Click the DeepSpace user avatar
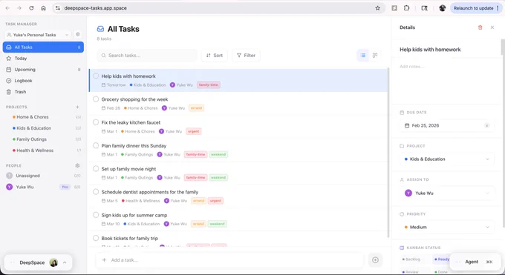505x275 pixels. pos(53,262)
